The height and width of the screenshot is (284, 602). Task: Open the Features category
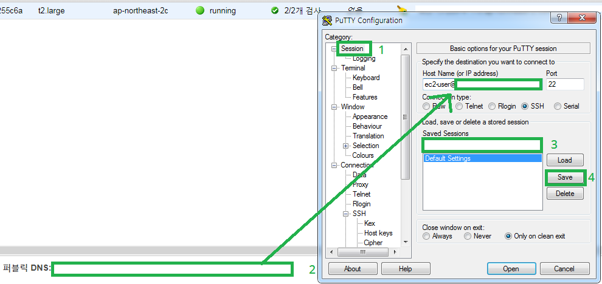point(365,97)
